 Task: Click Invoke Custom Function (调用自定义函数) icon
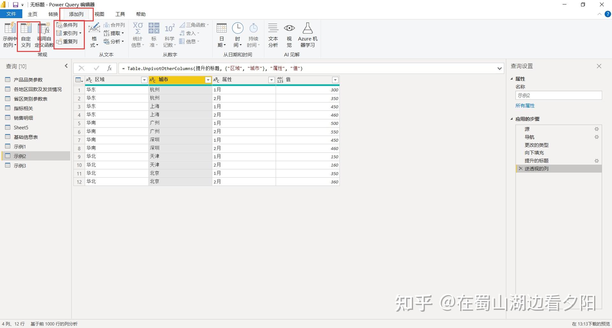(x=44, y=28)
